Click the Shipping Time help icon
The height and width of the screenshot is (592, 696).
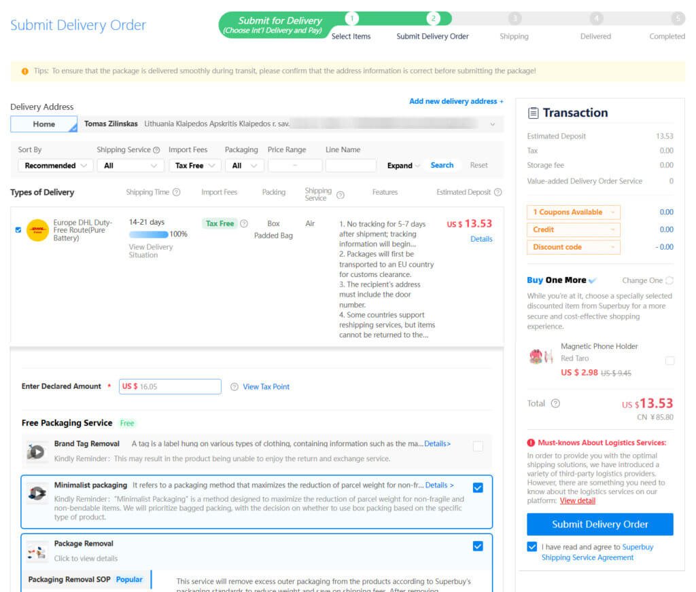177,193
